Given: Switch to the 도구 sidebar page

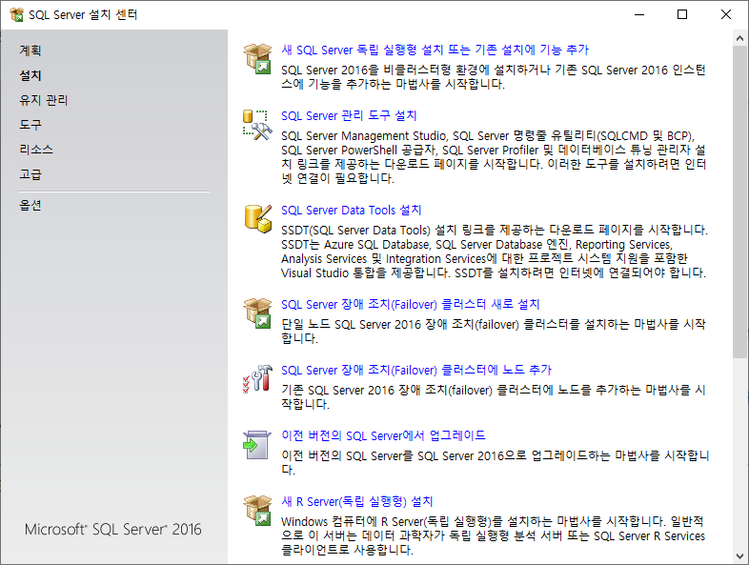Looking at the screenshot, I should point(30,125).
